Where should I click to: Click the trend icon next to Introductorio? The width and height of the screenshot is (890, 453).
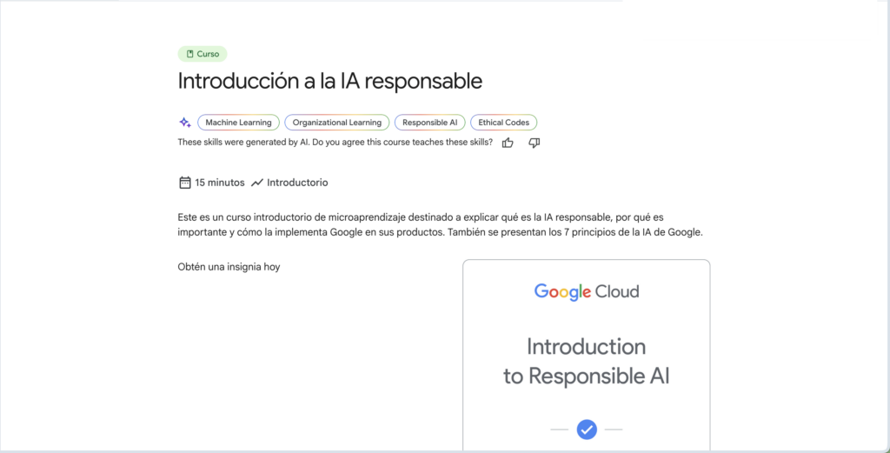(257, 183)
